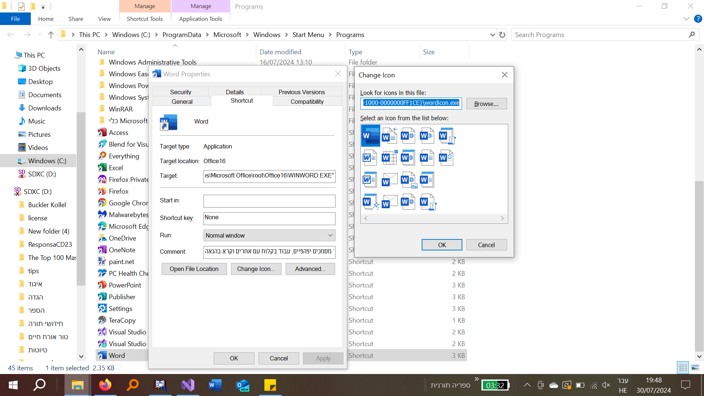Switch to large icons view at the bottom right
Screen dimensions: 704x396
click(695, 368)
